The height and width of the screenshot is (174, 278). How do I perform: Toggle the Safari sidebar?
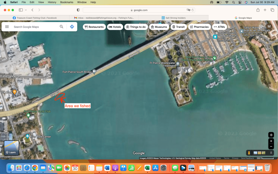click(21, 10)
